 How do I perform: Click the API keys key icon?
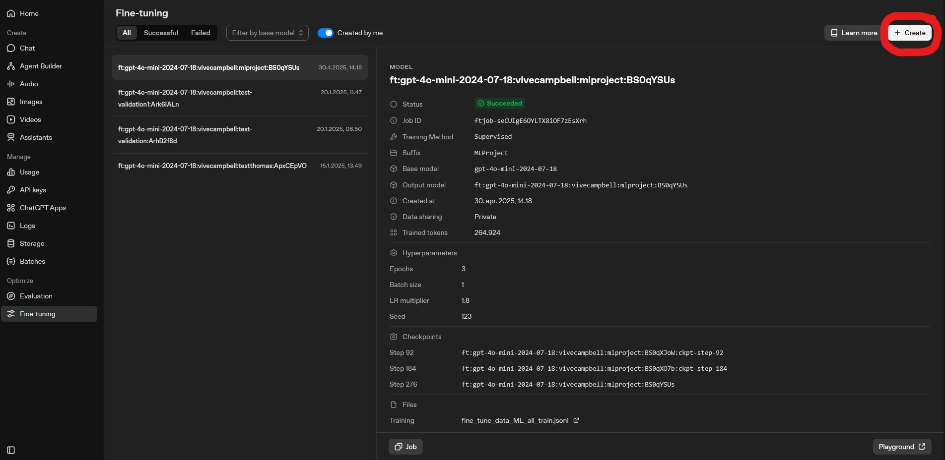click(x=11, y=190)
